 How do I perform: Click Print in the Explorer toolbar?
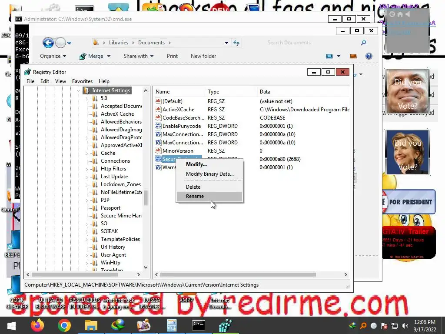(172, 56)
